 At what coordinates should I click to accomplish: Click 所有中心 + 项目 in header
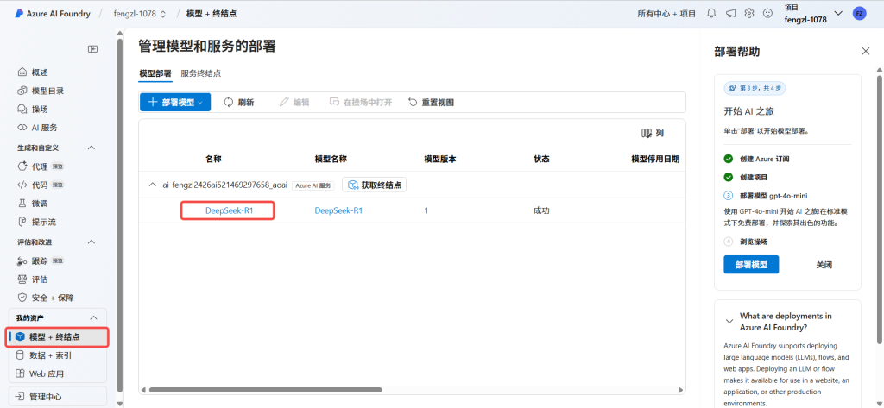click(667, 14)
